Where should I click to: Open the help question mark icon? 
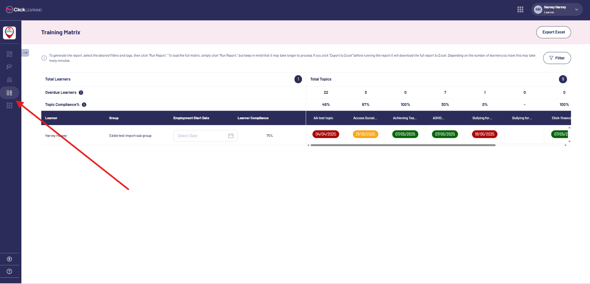point(10,271)
